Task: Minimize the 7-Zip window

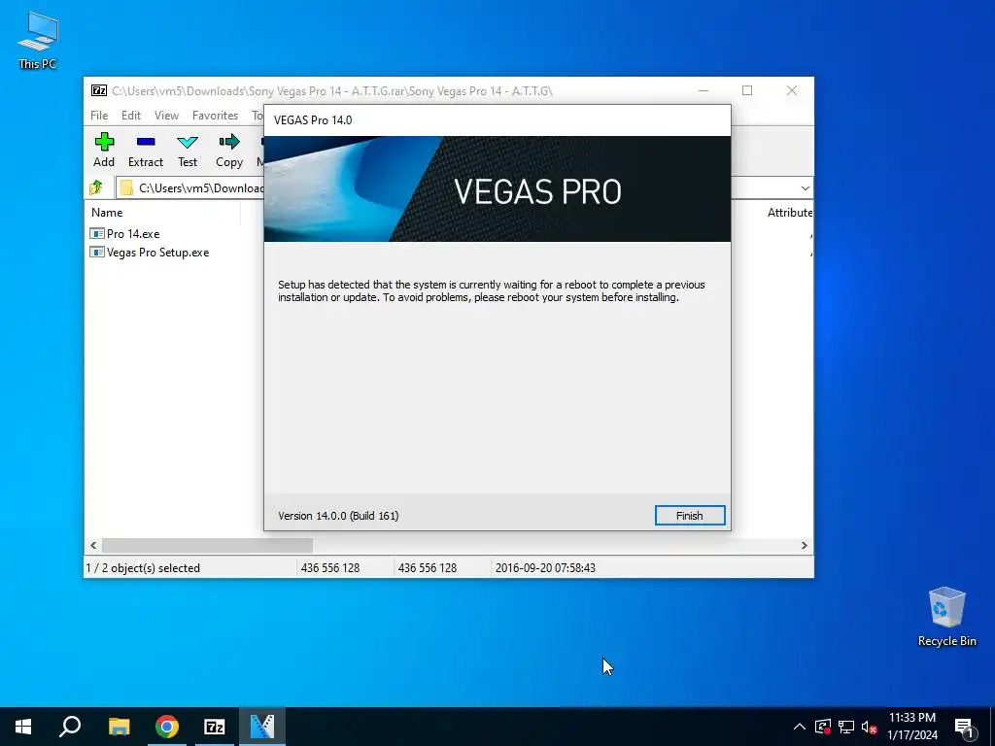Action: click(x=703, y=90)
